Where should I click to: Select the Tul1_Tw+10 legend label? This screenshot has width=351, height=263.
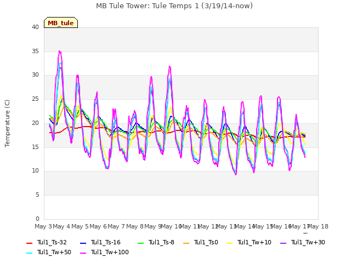coord(254,242)
